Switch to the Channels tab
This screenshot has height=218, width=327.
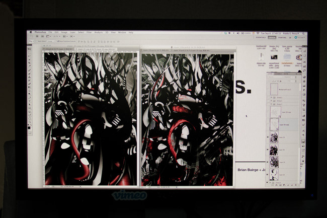(x=278, y=74)
